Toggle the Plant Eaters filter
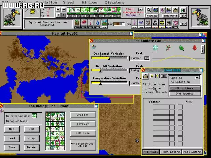Screen dimensions: 211x158 [170, 152]
